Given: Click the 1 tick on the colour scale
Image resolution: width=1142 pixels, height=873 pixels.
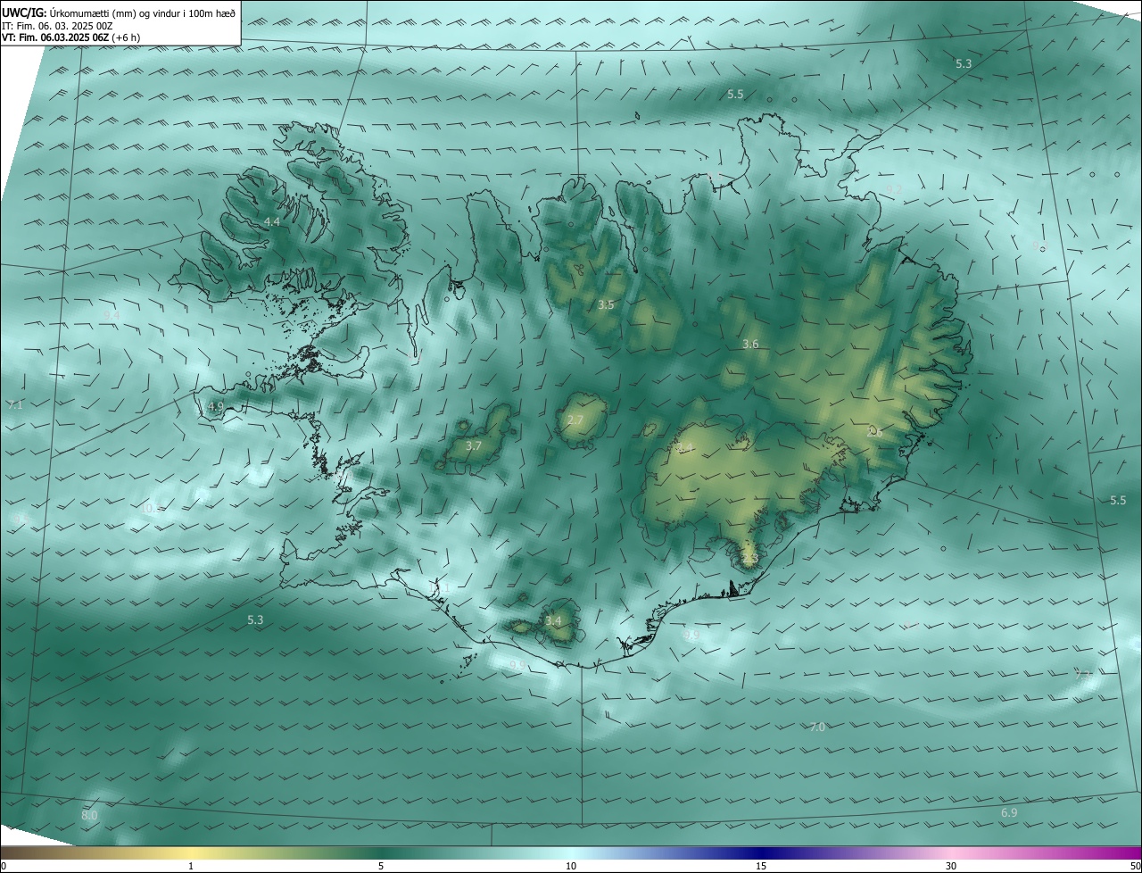Looking at the screenshot, I should (x=191, y=866).
